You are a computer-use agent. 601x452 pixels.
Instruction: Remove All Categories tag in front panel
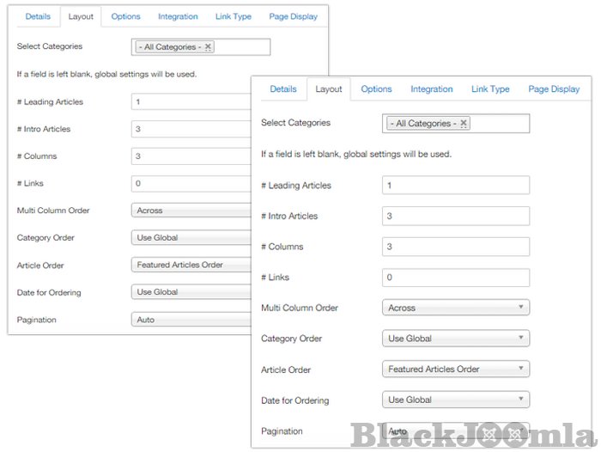click(x=464, y=124)
